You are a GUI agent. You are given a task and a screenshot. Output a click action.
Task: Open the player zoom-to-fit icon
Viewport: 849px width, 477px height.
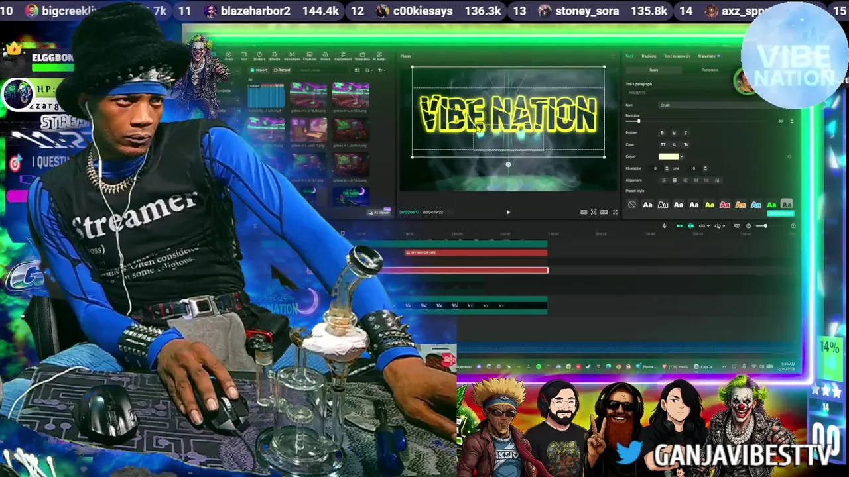pos(594,212)
